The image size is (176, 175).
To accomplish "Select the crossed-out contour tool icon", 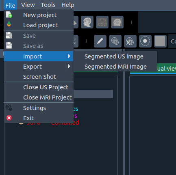I will click(x=130, y=41).
